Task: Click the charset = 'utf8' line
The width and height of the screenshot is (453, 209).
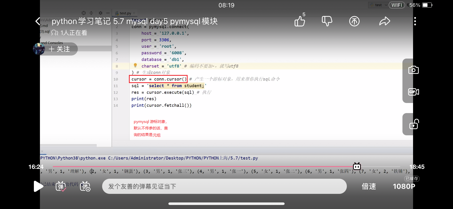Action: pos(161,66)
